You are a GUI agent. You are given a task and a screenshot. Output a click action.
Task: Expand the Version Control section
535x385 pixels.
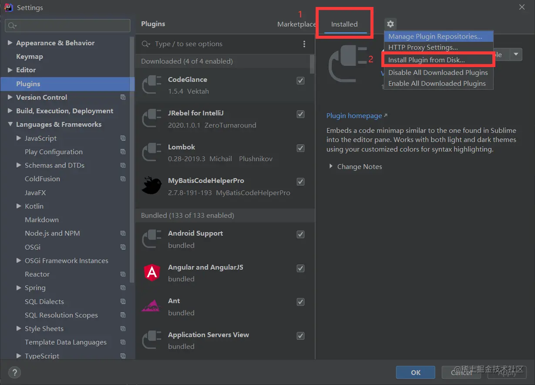[10, 97]
